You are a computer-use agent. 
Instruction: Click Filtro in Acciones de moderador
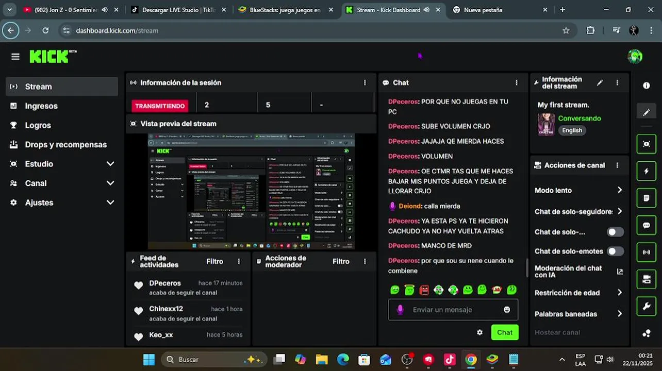(x=341, y=261)
